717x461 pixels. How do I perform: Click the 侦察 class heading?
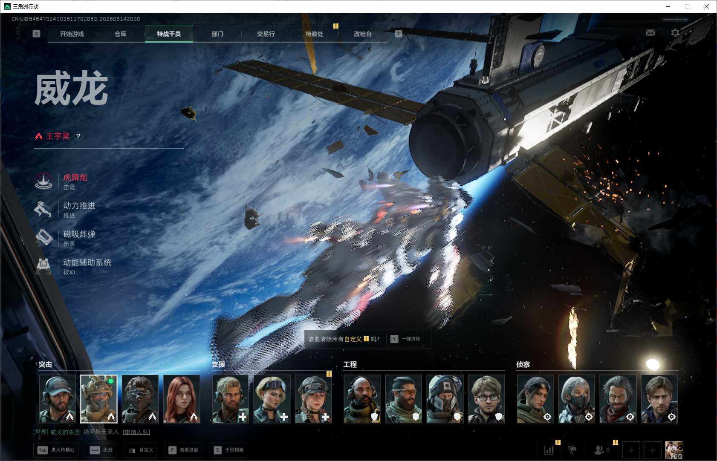523,364
